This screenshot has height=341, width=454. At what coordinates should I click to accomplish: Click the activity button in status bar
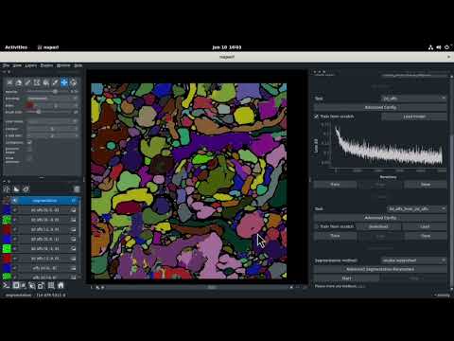[442, 296]
